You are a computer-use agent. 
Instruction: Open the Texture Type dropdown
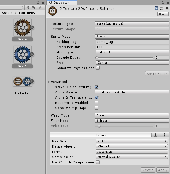(132, 24)
